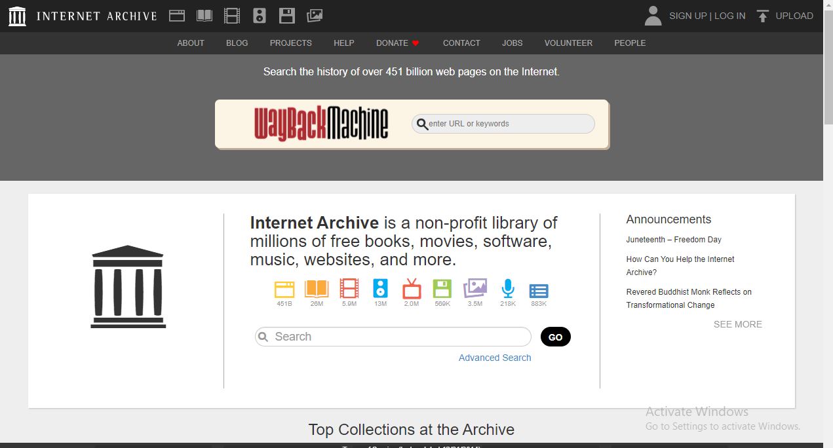The width and height of the screenshot is (833, 448).
Task: Click the black GO button
Action: pos(556,337)
